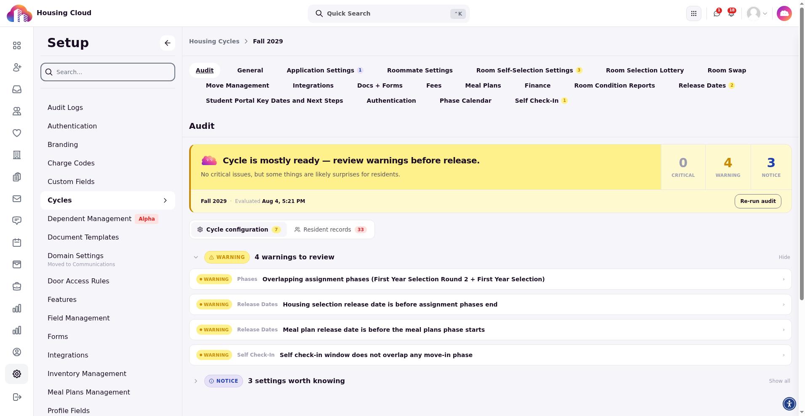Open bell notifications with badge 18

[731, 13]
